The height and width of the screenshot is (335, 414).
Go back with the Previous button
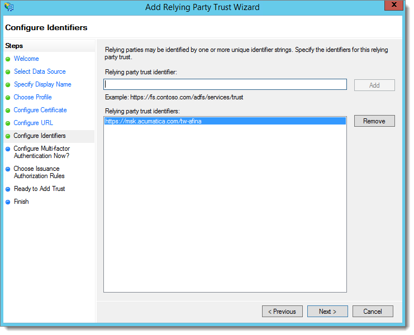[x=282, y=312]
